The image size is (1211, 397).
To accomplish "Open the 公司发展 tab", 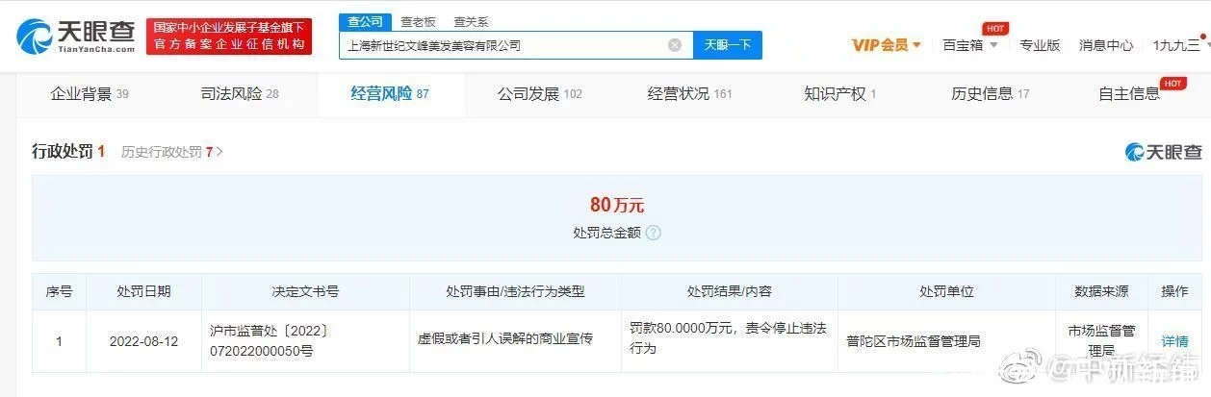I will (540, 93).
